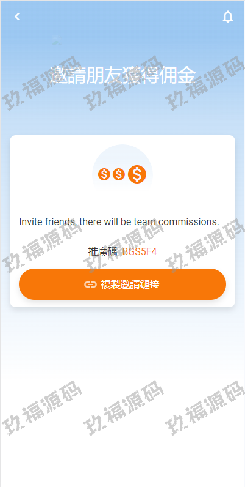This screenshot has height=487, width=245.
Task: Copy the invite link with 複製邀請鏈接
Action: (122, 284)
